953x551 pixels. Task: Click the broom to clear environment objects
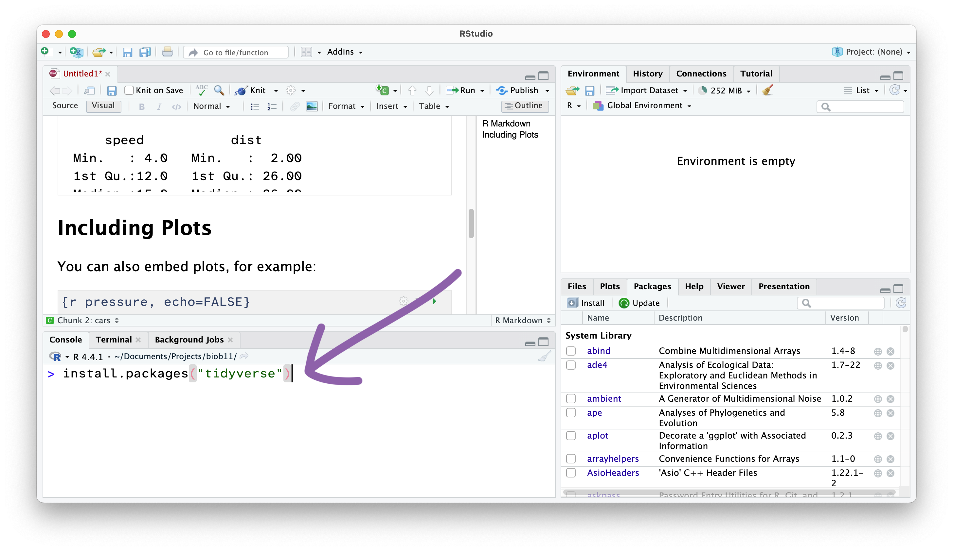click(767, 90)
